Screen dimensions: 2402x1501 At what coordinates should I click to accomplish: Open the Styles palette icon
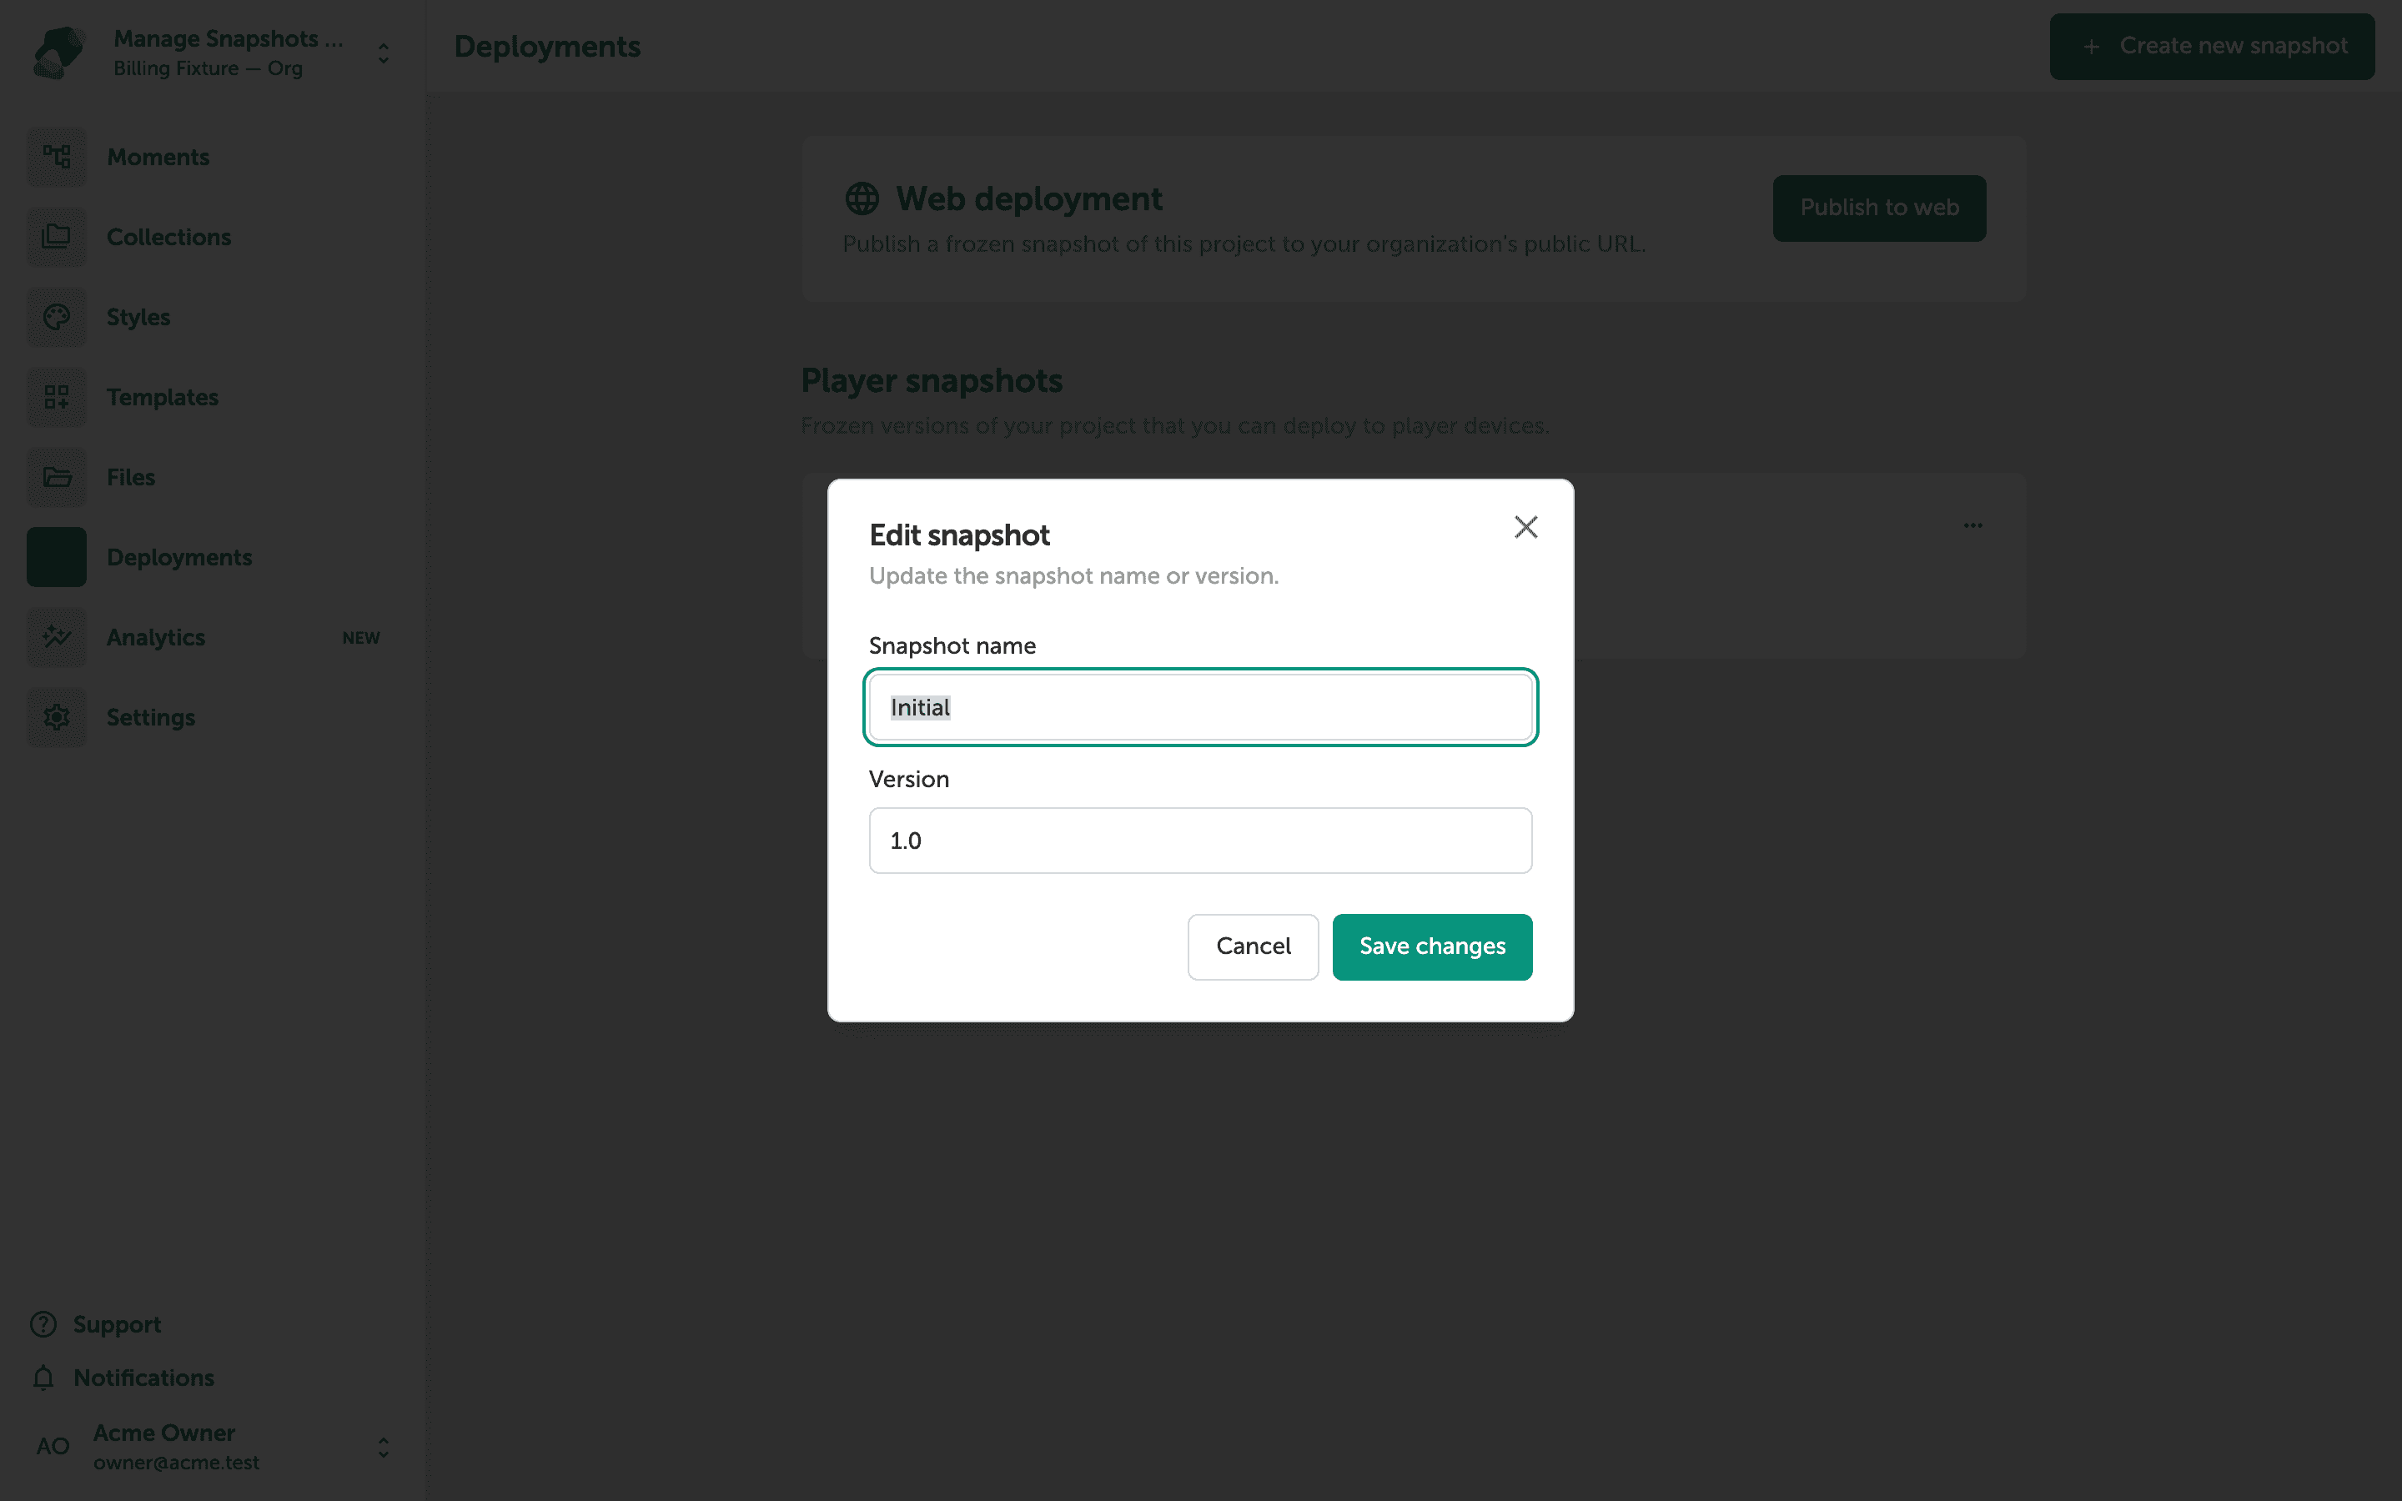point(57,318)
